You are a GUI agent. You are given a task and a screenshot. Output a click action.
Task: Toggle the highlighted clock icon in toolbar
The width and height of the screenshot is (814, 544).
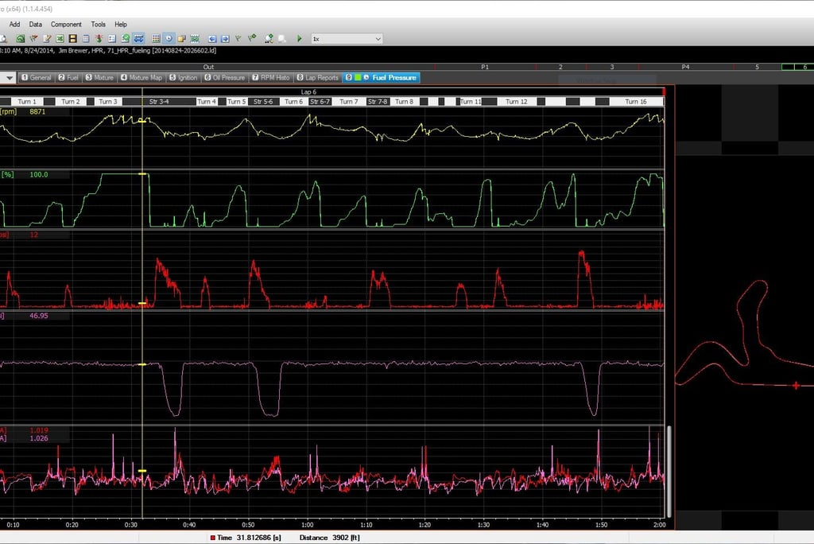point(169,38)
